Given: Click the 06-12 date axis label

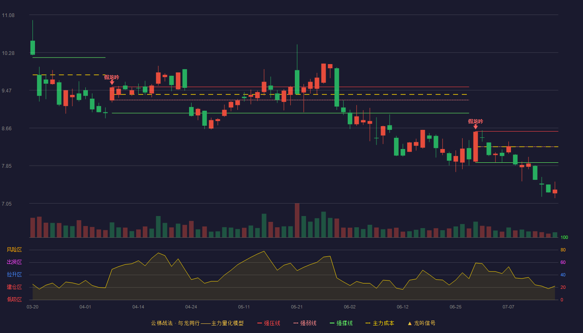Looking at the screenshot, I should pyautogui.click(x=403, y=307).
